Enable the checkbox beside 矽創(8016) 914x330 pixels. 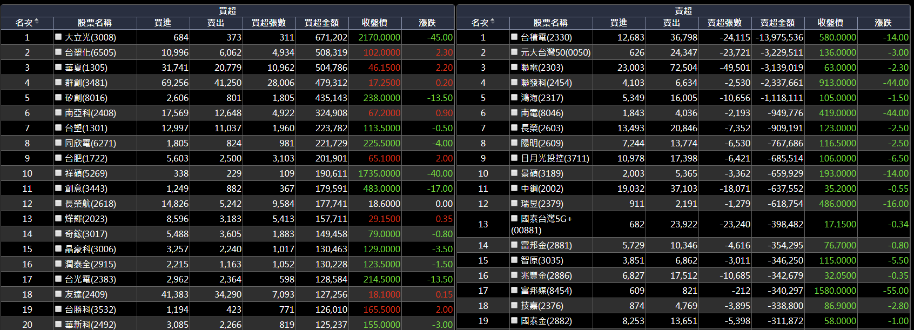(58, 97)
